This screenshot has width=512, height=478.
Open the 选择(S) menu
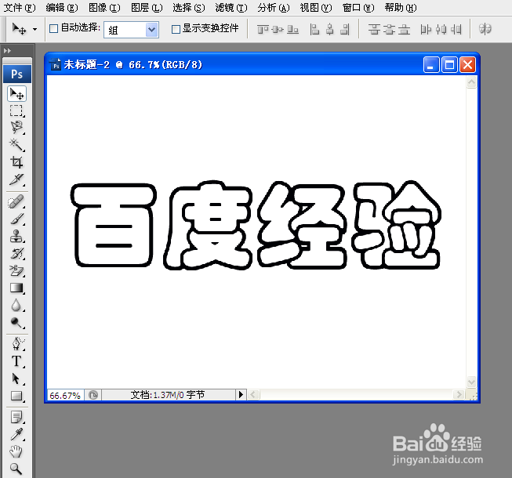click(189, 8)
